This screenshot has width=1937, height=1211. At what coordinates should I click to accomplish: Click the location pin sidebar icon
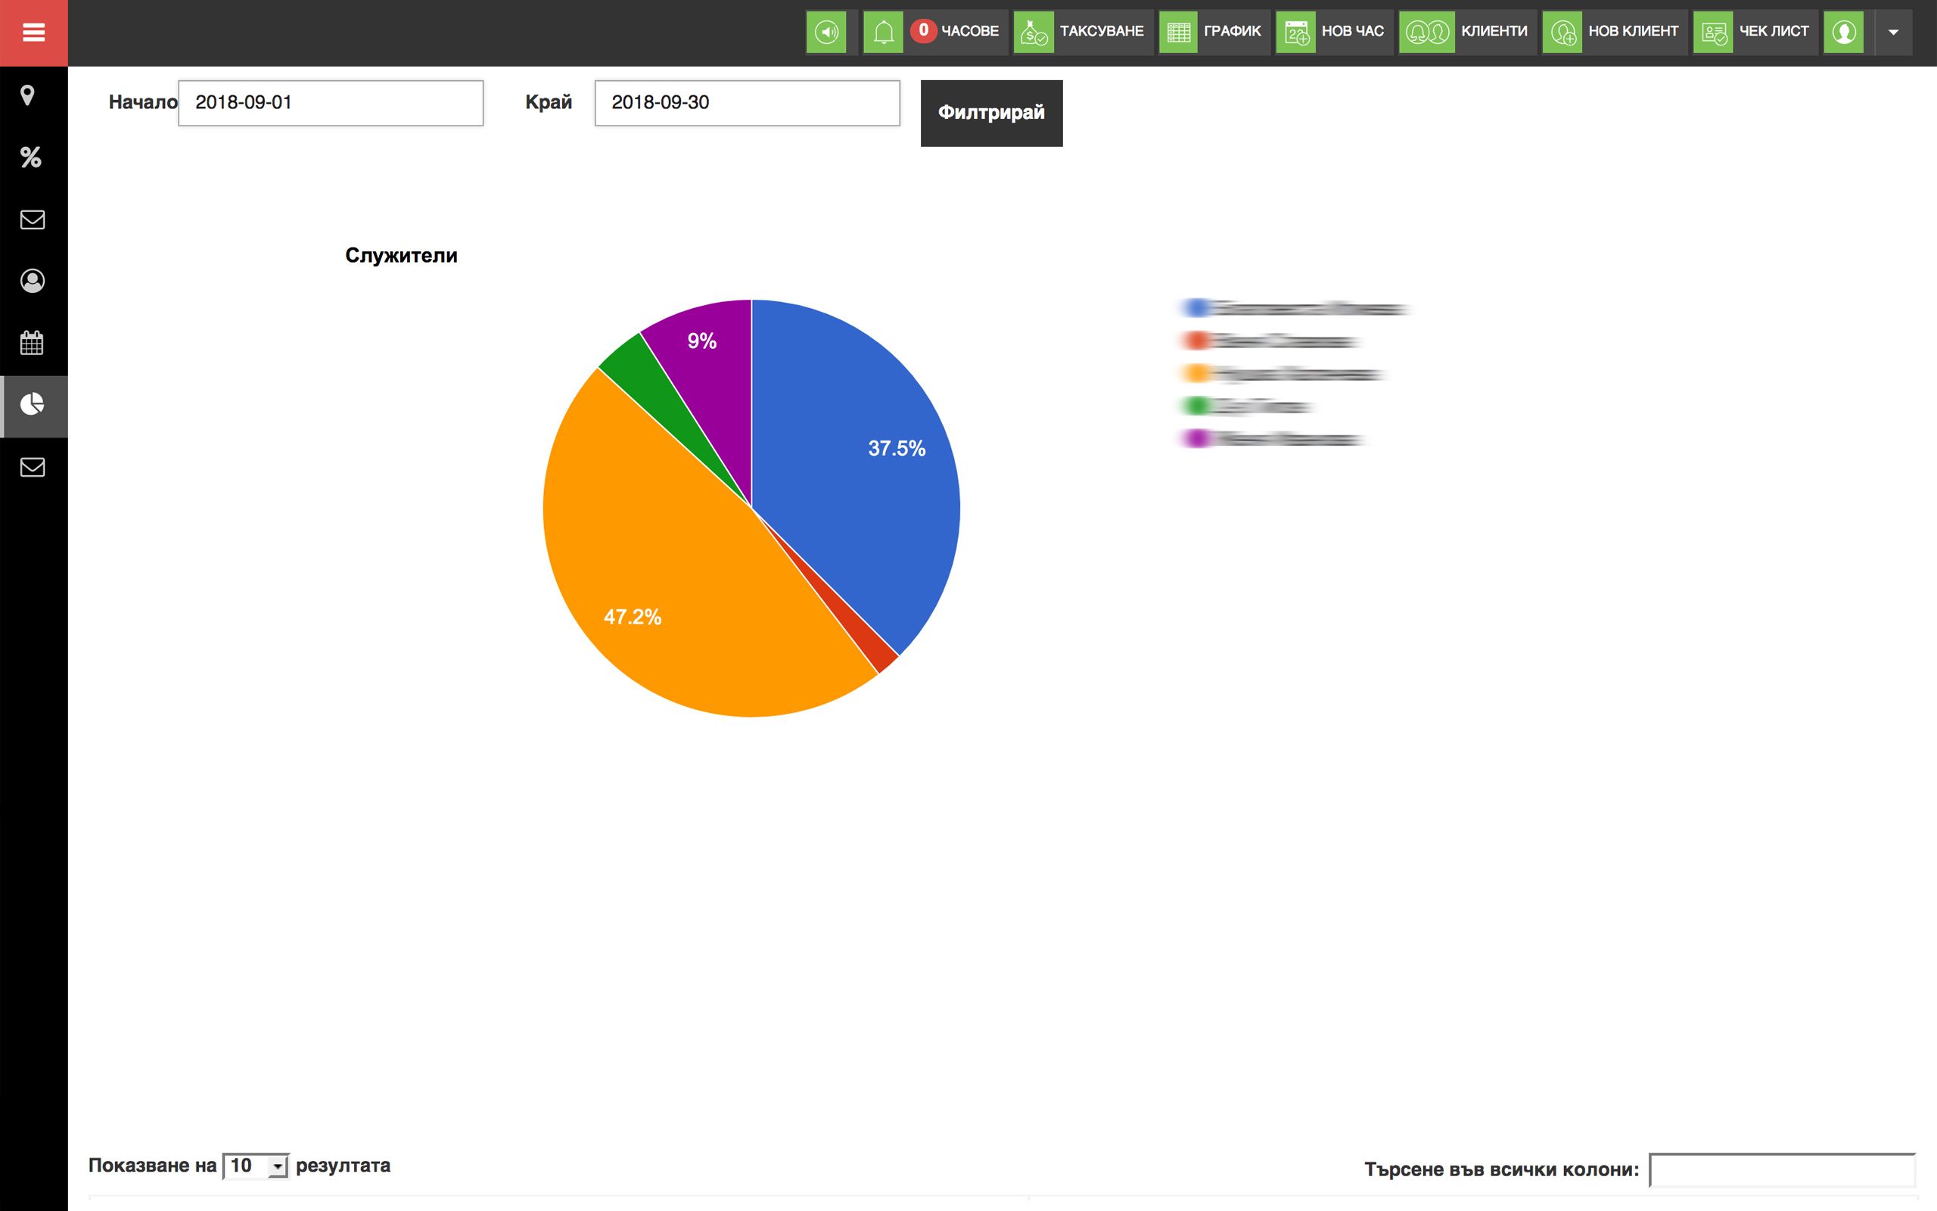point(28,95)
